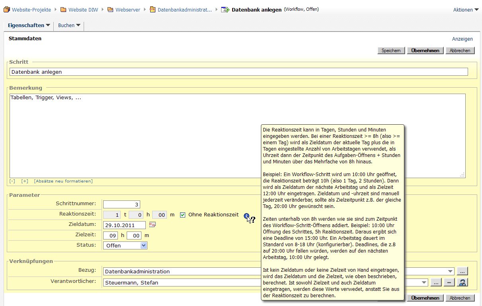Viewport: 482px width, 306px height.
Task: Click the Zielzeit hours field
Action: click(111, 235)
